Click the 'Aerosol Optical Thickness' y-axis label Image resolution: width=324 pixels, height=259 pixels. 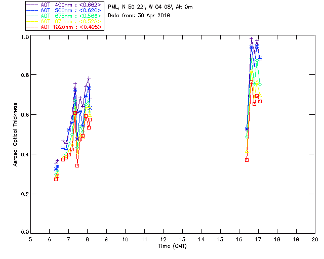click(16, 135)
